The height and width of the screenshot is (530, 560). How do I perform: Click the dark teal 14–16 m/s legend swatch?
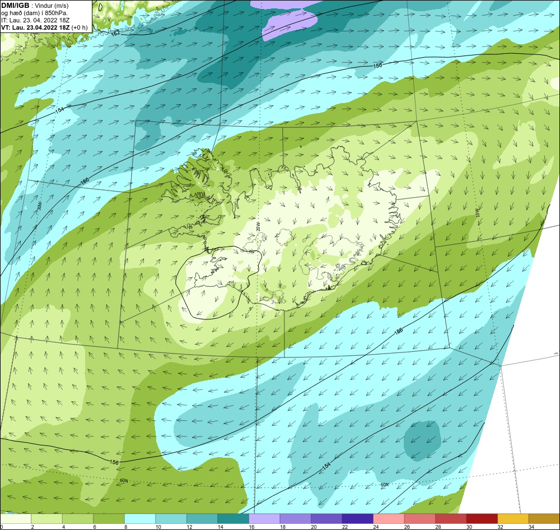pos(233,519)
